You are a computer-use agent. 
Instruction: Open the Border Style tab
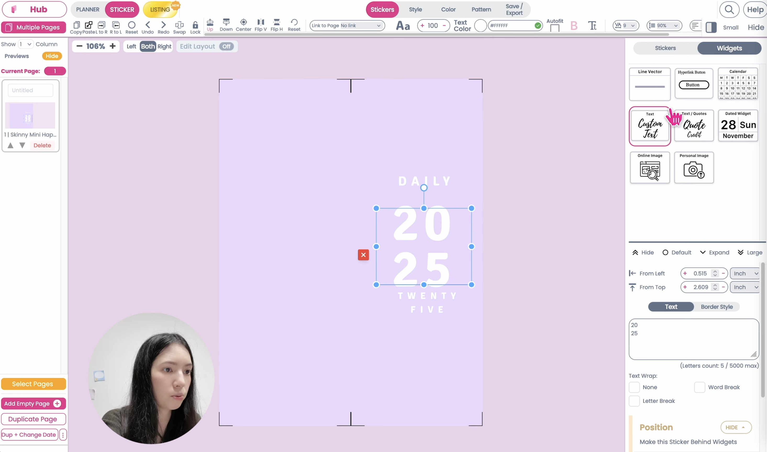[717, 307]
